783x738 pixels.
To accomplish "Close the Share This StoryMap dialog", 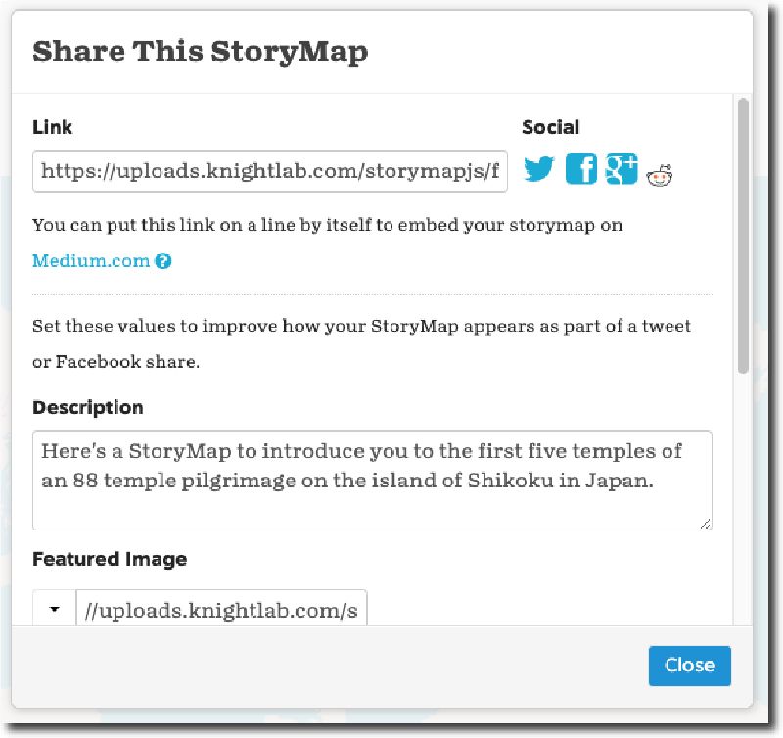I will pyautogui.click(x=689, y=666).
